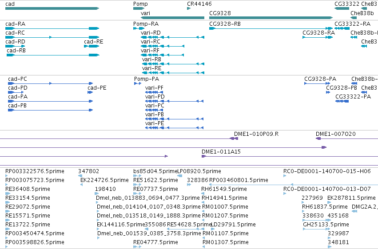Screen dimensions: 378x249
Task: Open BAC clone DME1-011A15 label
Action: point(221,152)
